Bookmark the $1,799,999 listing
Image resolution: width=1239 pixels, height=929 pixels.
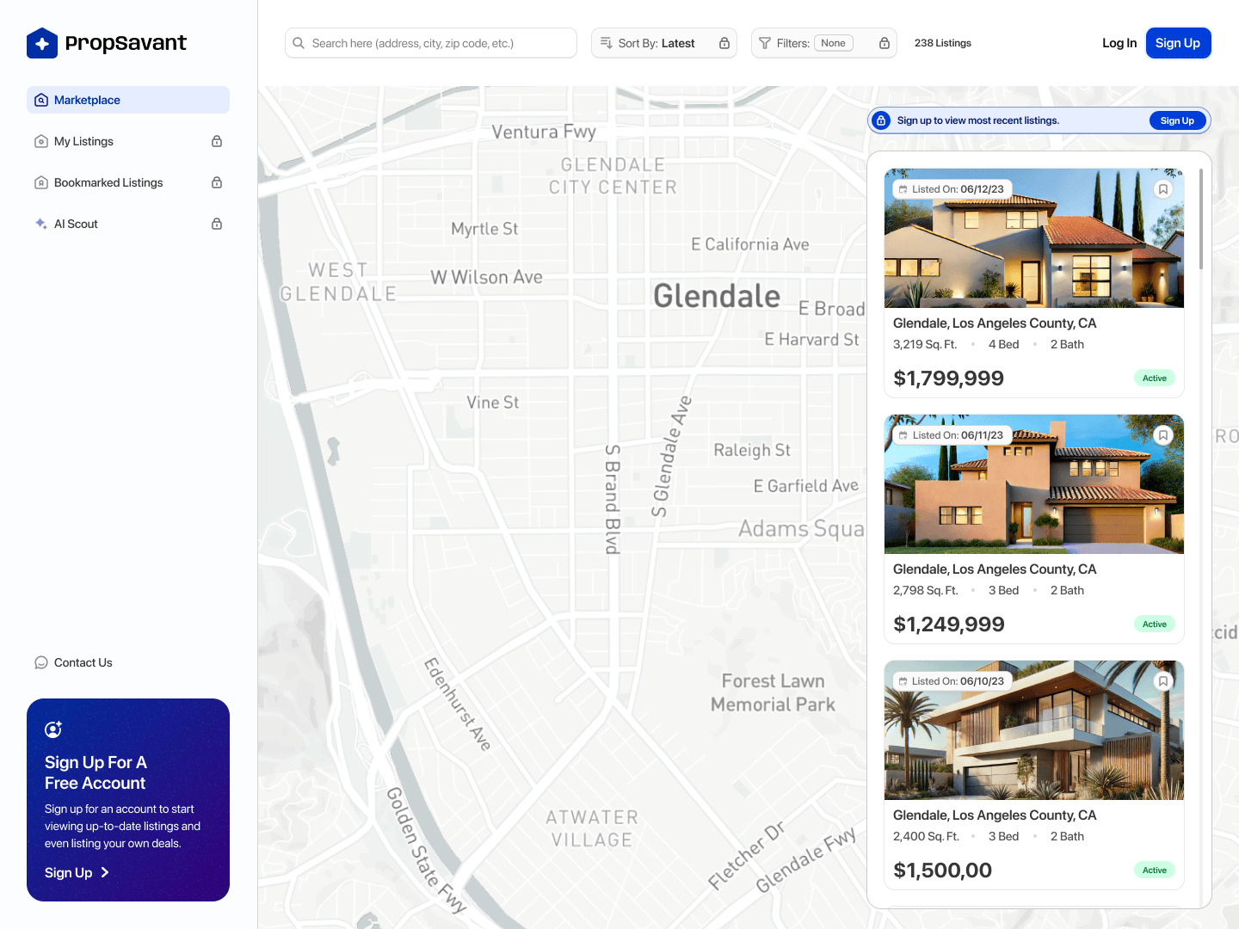point(1163,189)
